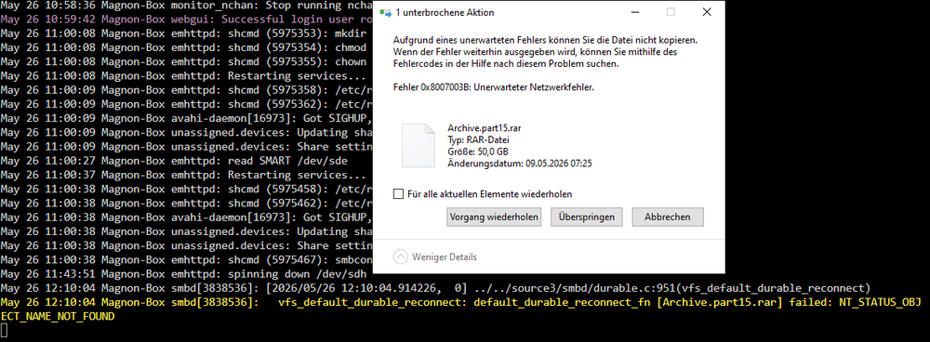Close the unterbrochene Aktion dialog
The image size is (930, 342).
coord(707,12)
